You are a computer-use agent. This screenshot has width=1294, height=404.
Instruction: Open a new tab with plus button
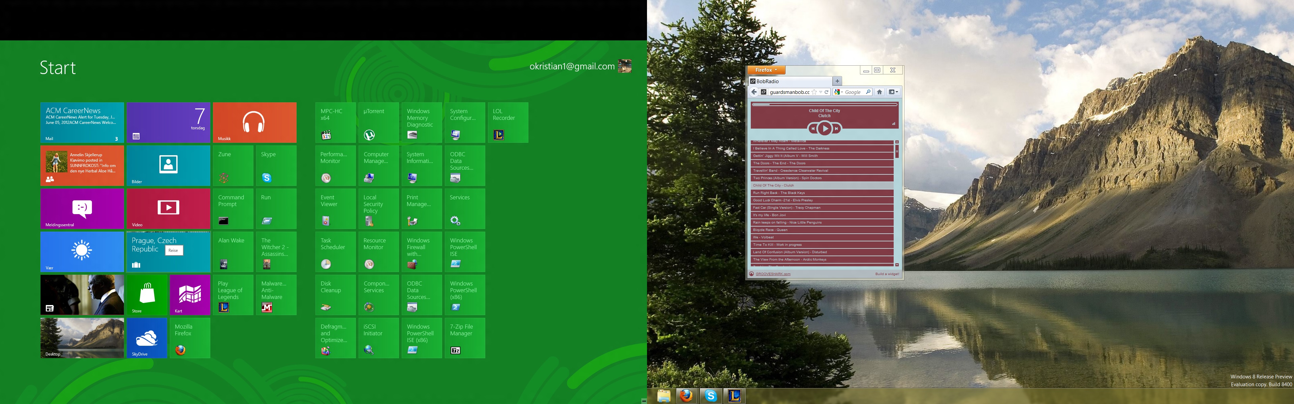(x=837, y=81)
